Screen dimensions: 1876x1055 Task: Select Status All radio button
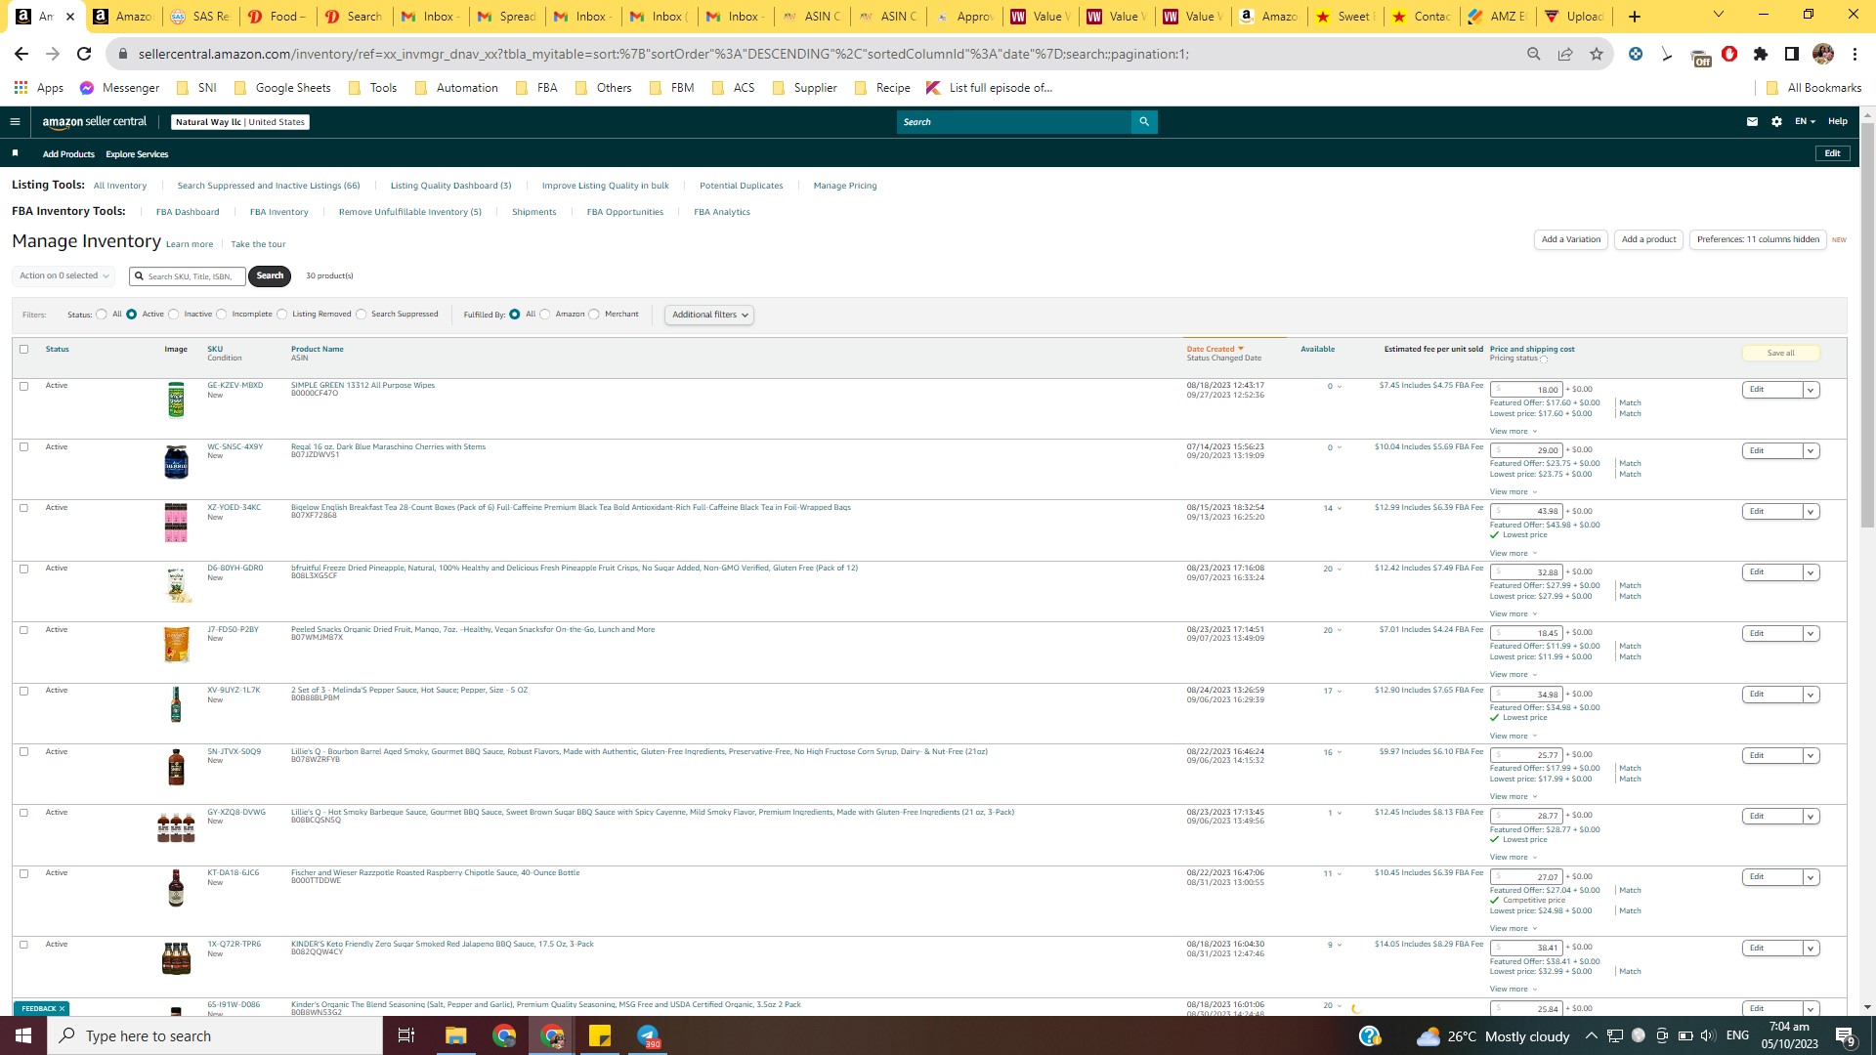pos(102,315)
